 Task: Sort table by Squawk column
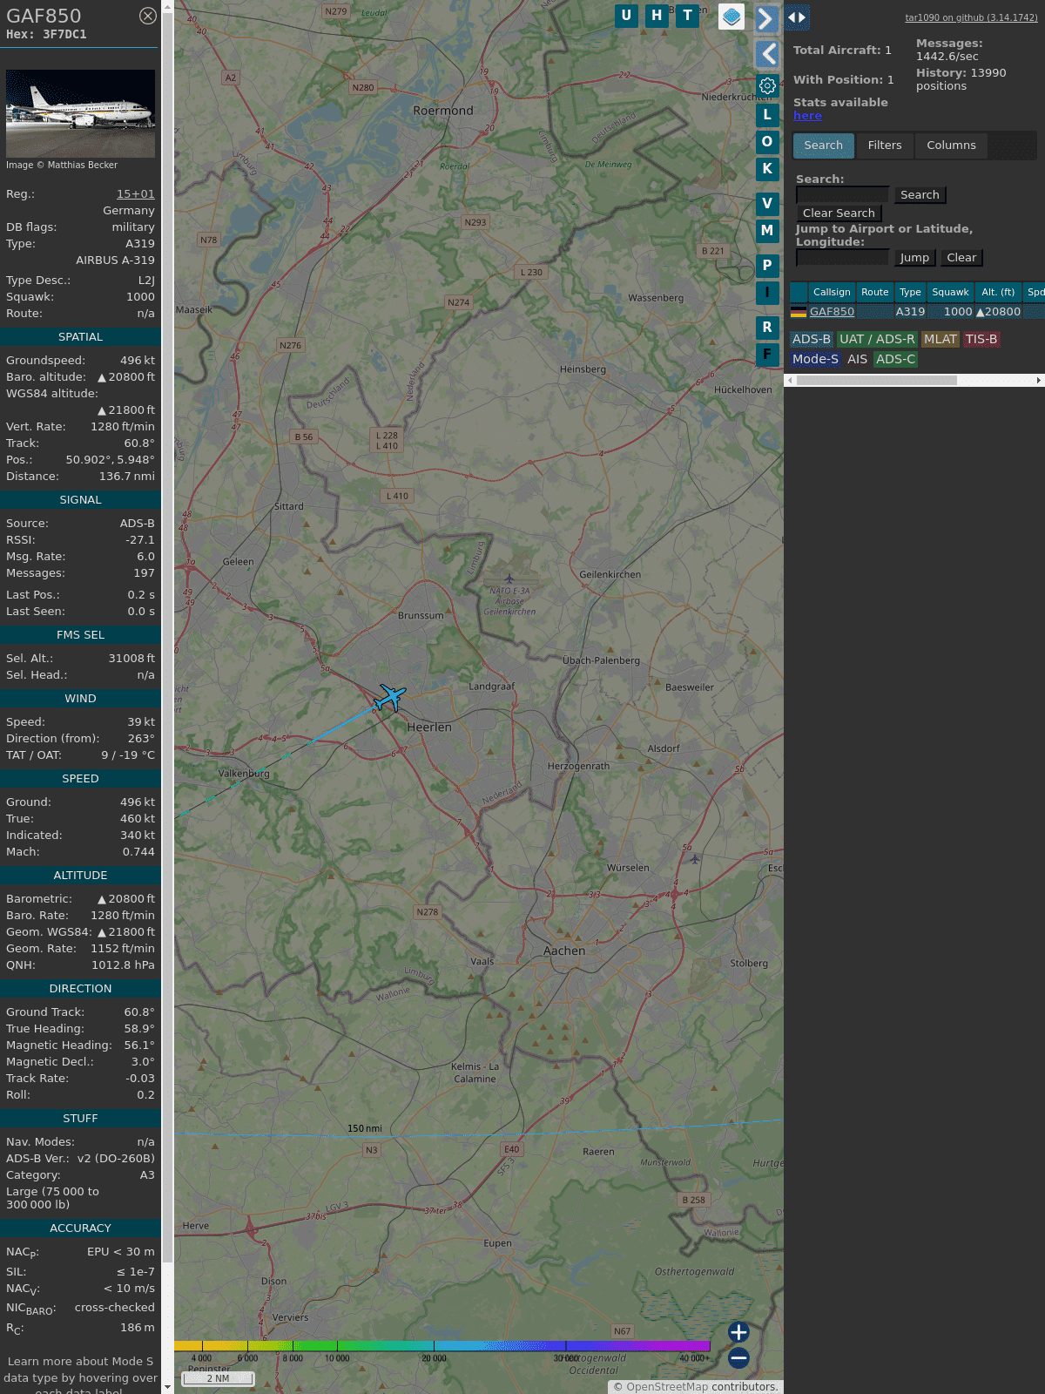click(x=950, y=293)
